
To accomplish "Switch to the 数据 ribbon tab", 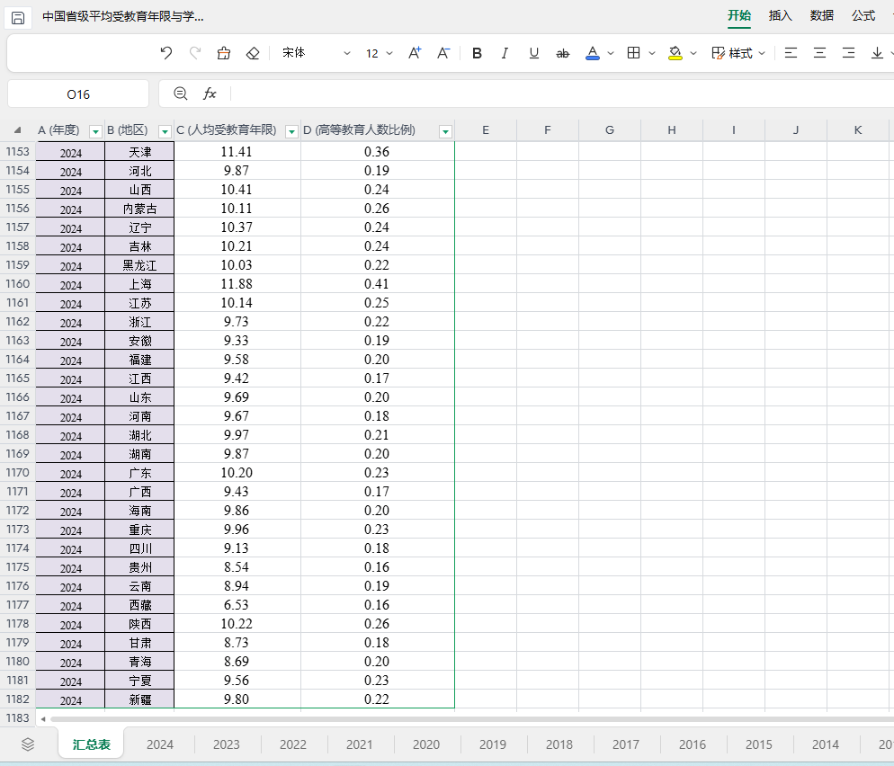I will (x=822, y=16).
